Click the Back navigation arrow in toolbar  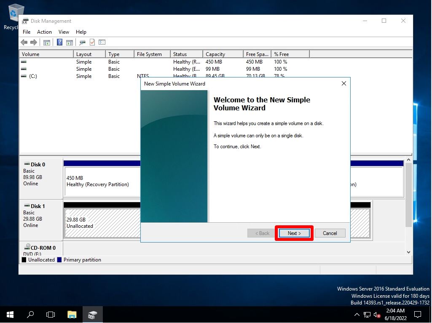click(x=24, y=42)
